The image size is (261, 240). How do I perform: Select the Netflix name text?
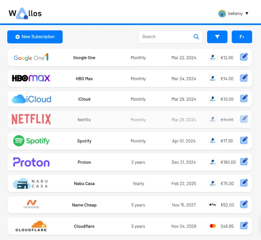84,120
